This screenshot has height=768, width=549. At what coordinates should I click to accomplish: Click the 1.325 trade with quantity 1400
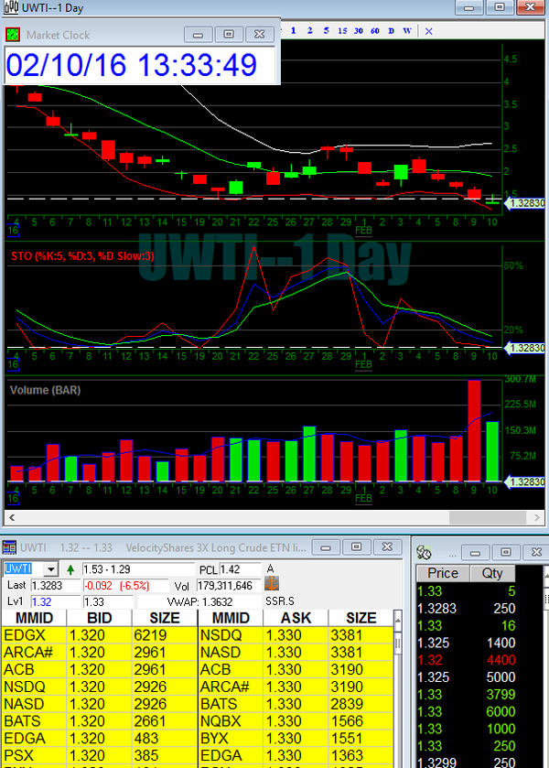[x=466, y=643]
